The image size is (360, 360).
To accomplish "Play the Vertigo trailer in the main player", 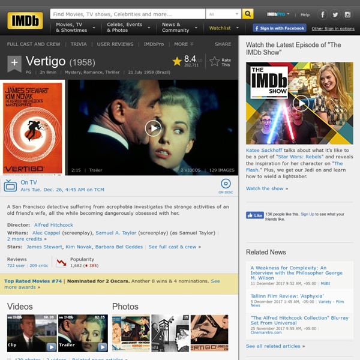I will [153, 128].
